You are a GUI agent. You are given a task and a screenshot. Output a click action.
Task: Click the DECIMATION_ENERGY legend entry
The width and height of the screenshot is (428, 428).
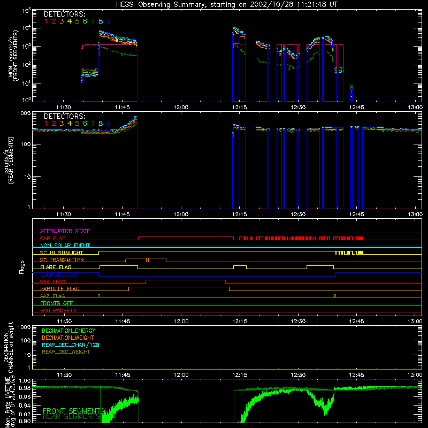coord(68,331)
